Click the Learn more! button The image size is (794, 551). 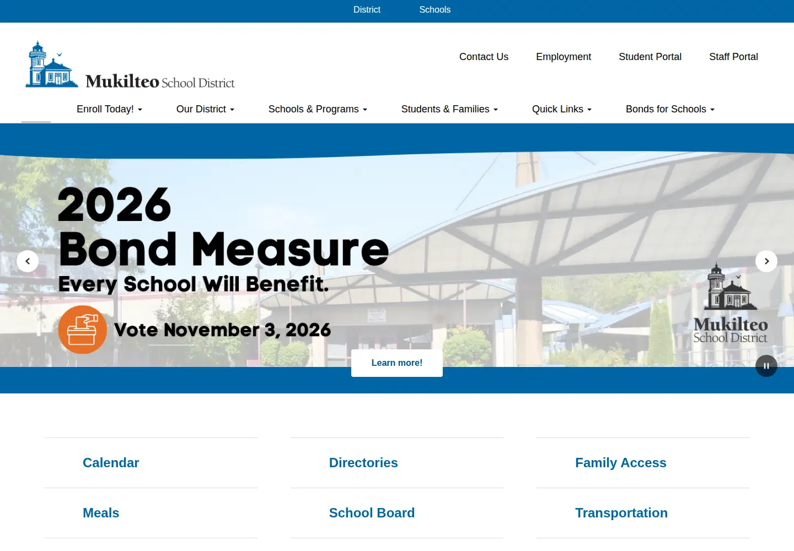point(397,363)
